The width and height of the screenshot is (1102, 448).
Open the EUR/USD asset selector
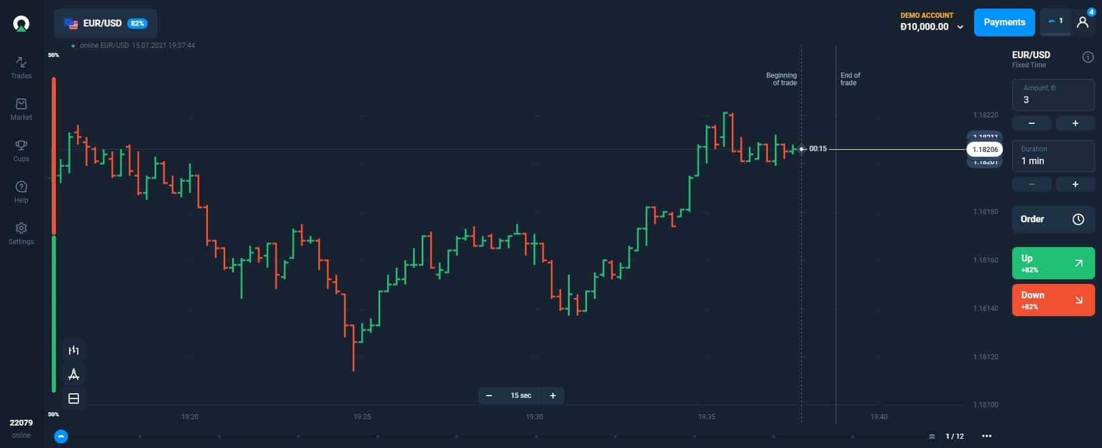click(x=105, y=24)
